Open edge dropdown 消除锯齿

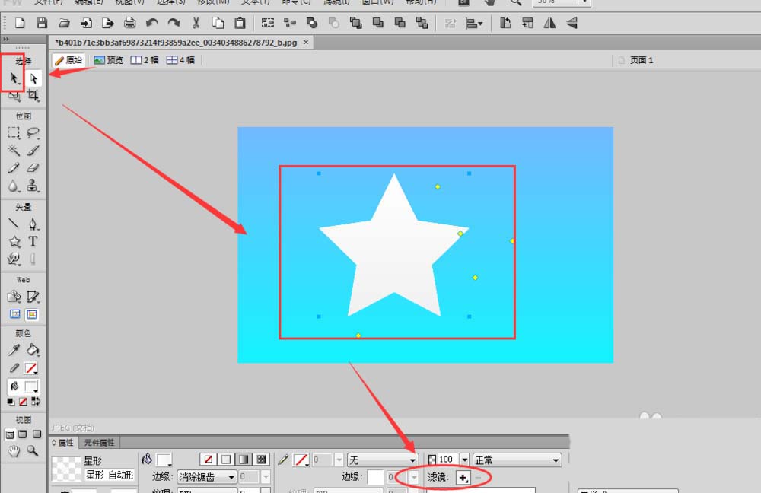[205, 477]
